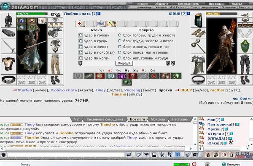Click the Вперёд!!! button
Image resolution: width=253 pixels, height=166 pixels.
[124, 63]
